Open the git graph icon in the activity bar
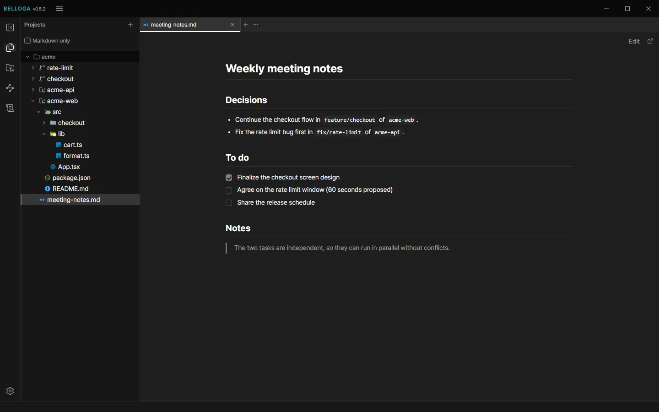659x412 pixels. tap(10, 88)
